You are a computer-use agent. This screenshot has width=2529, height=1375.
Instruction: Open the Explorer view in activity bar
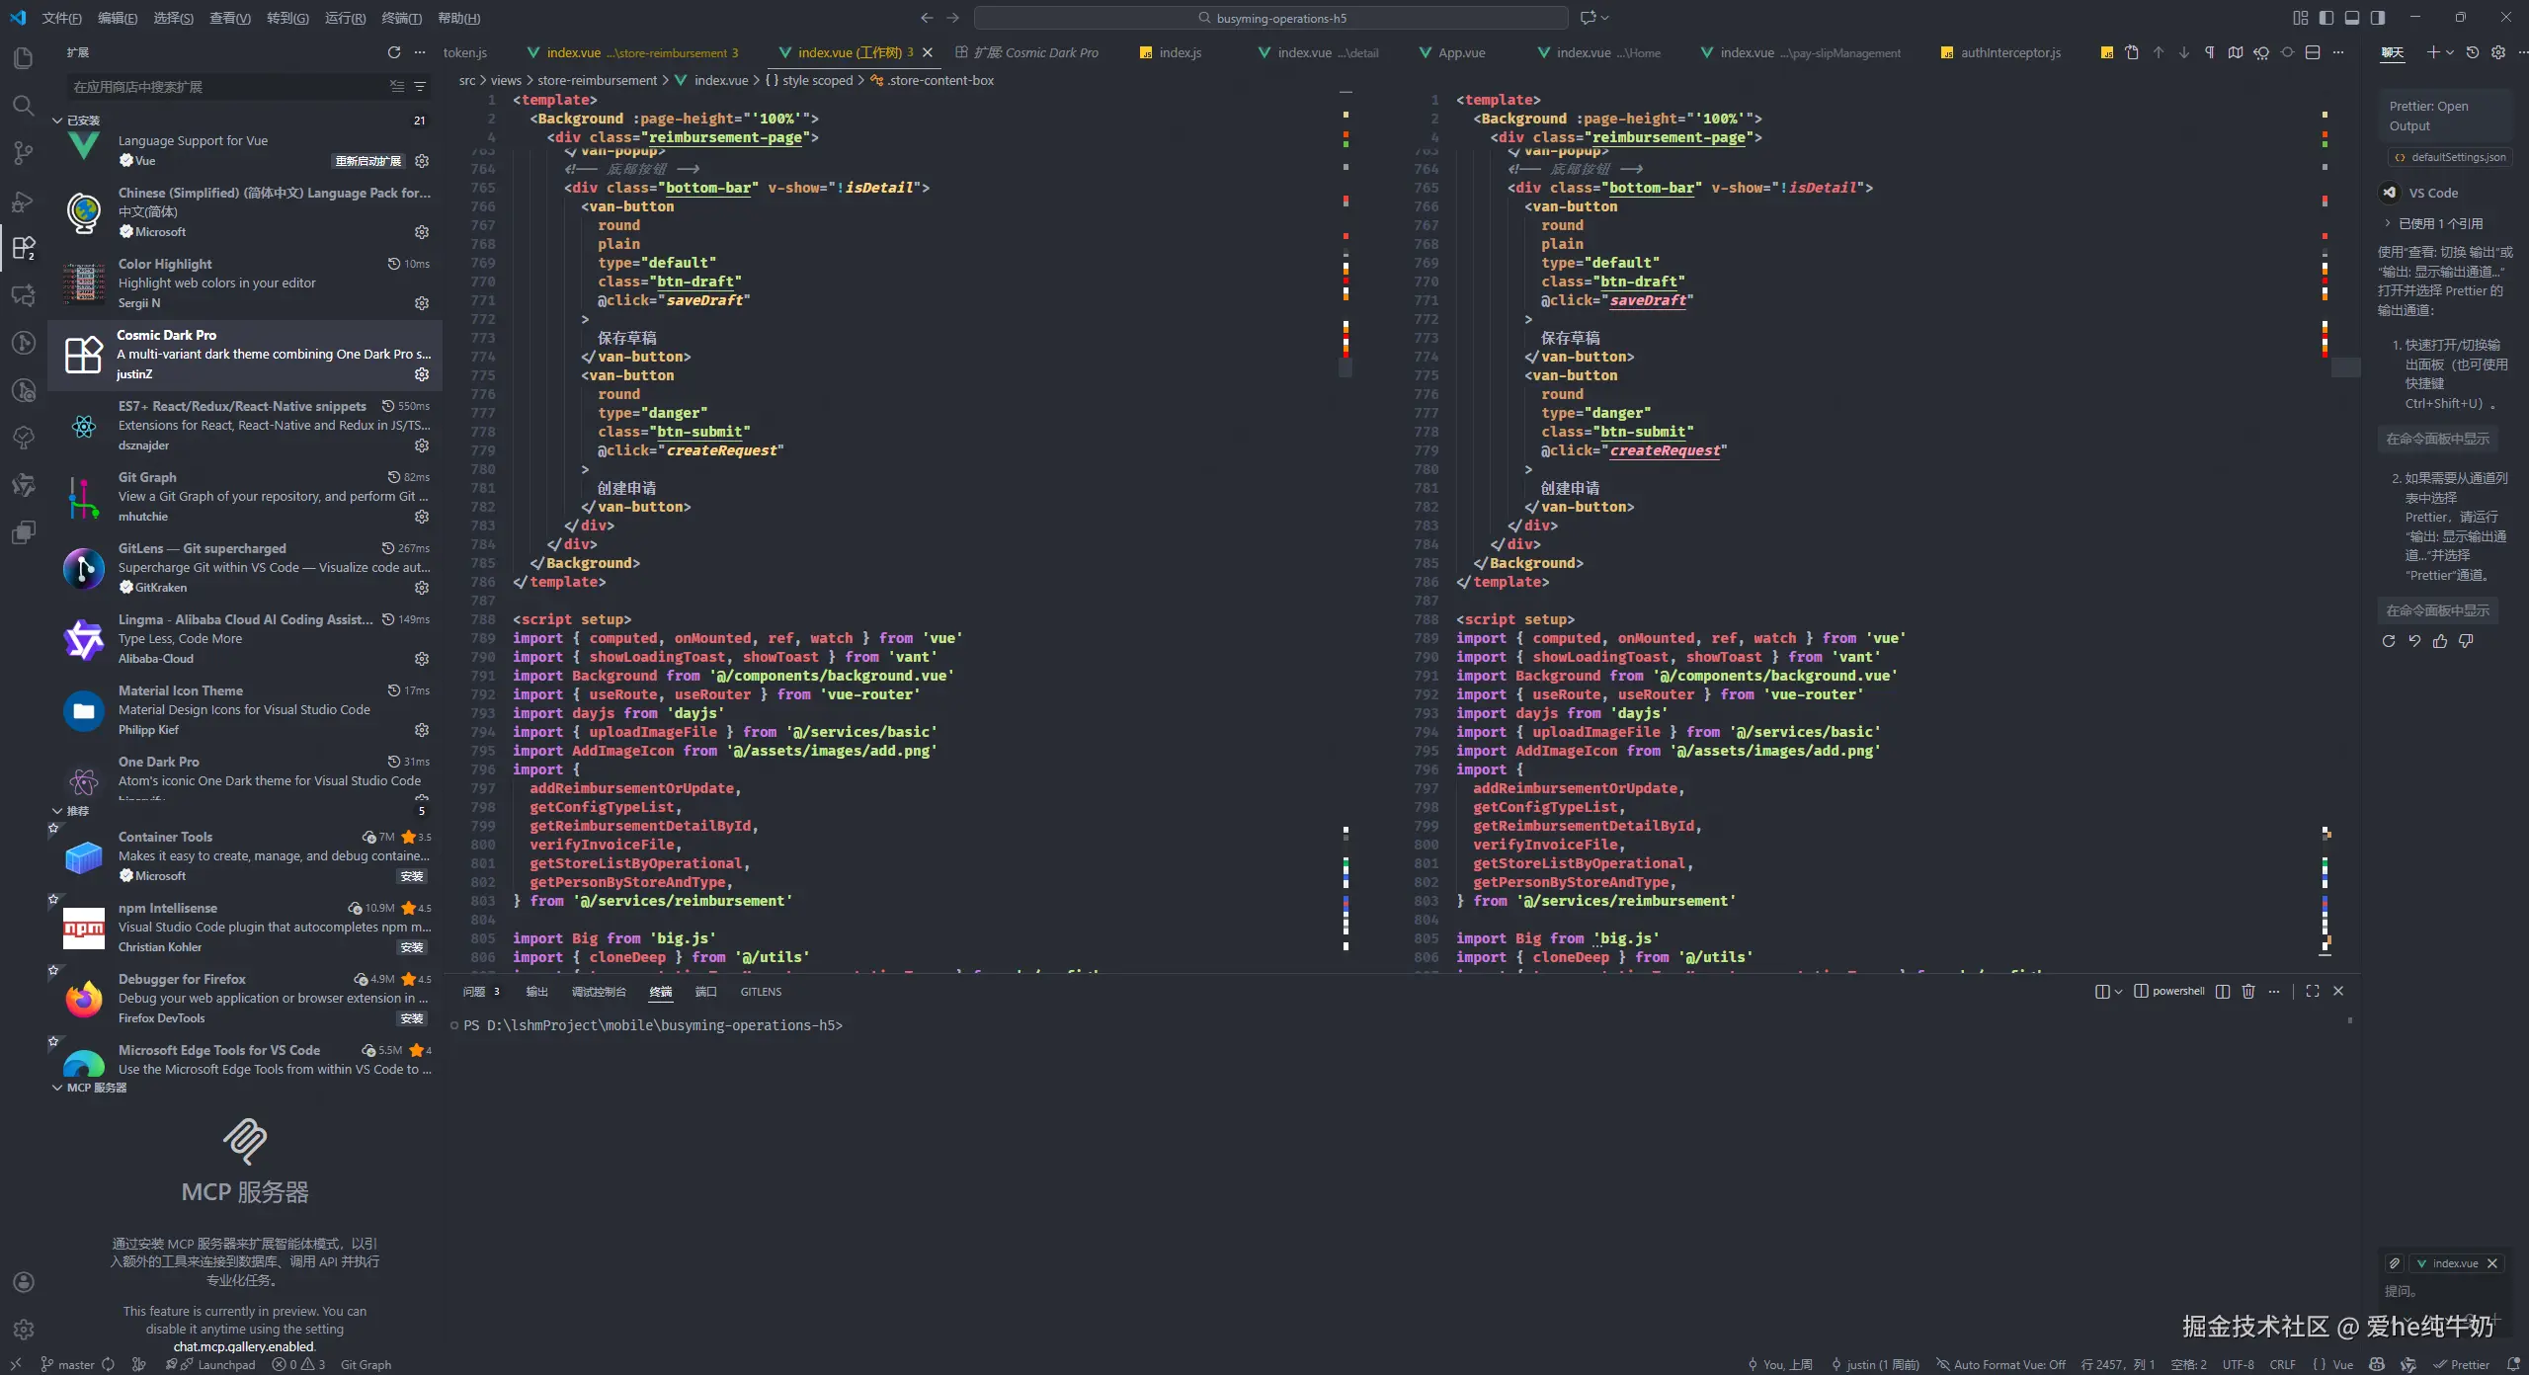pyautogui.click(x=23, y=58)
